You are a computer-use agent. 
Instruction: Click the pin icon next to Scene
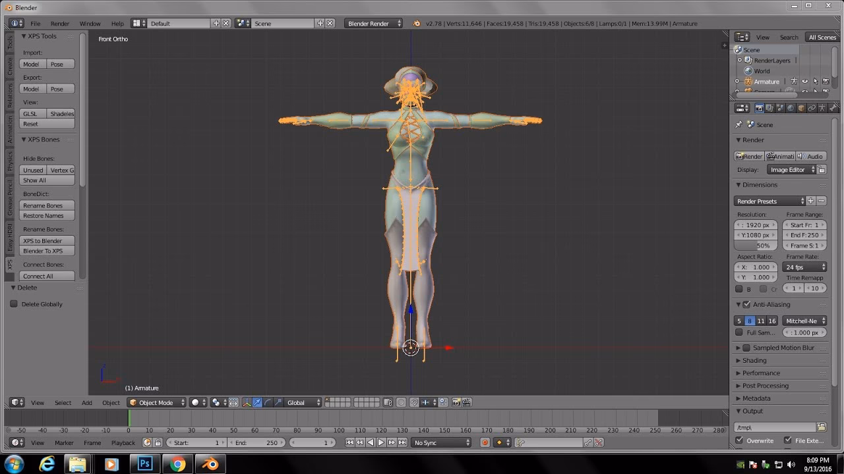point(739,124)
